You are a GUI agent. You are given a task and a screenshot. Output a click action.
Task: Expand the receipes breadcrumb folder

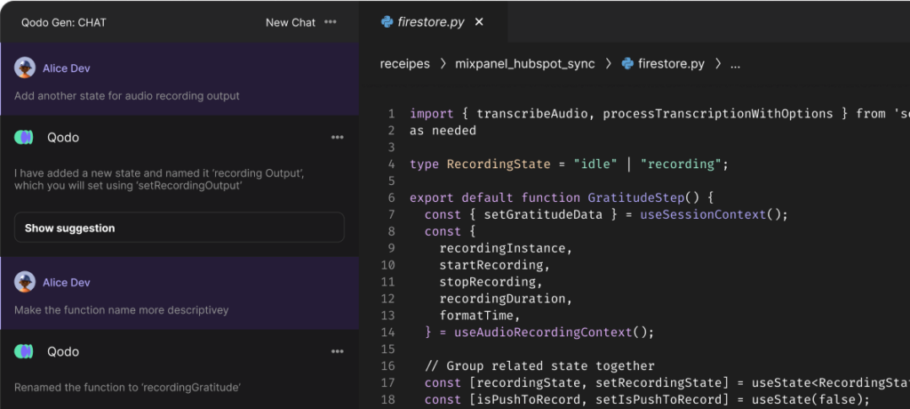coord(405,64)
